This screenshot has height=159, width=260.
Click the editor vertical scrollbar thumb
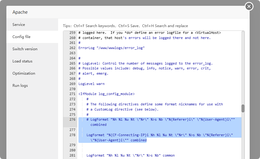[x=243, y=108]
